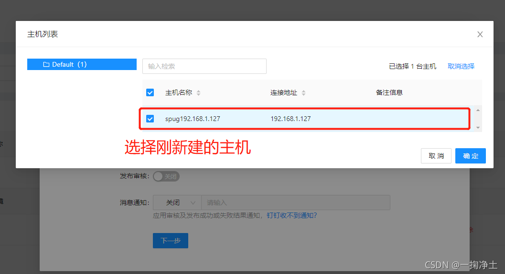Confirm with the 确定 button
The height and width of the screenshot is (274, 505).
pyautogui.click(x=471, y=156)
